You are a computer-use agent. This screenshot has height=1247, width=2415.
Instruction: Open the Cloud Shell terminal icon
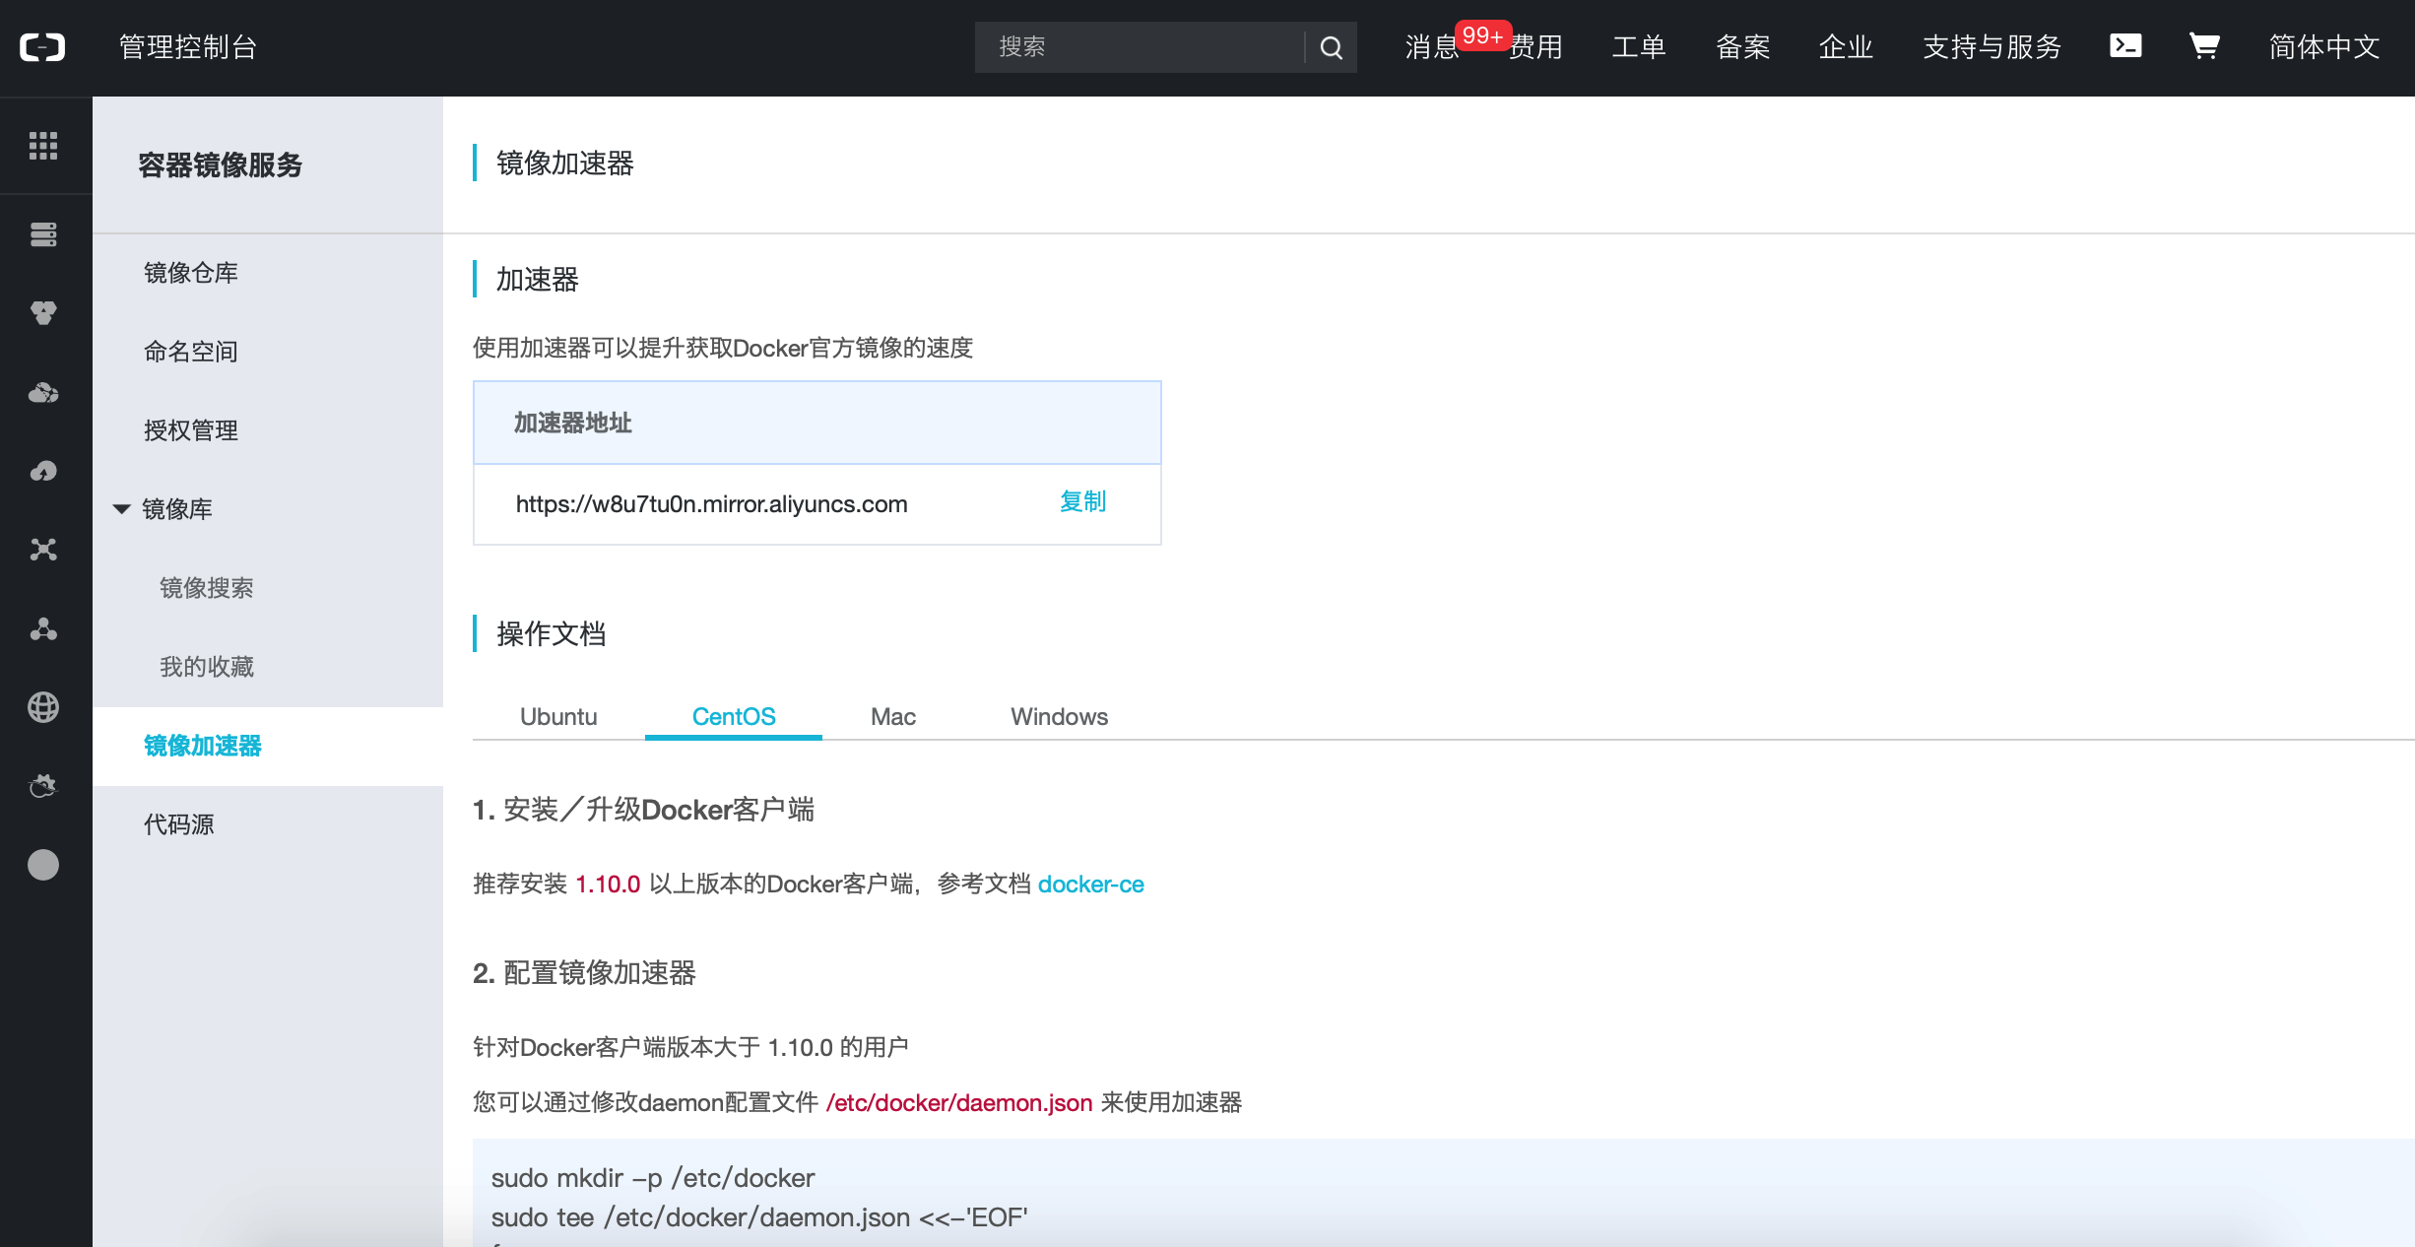2125,46
